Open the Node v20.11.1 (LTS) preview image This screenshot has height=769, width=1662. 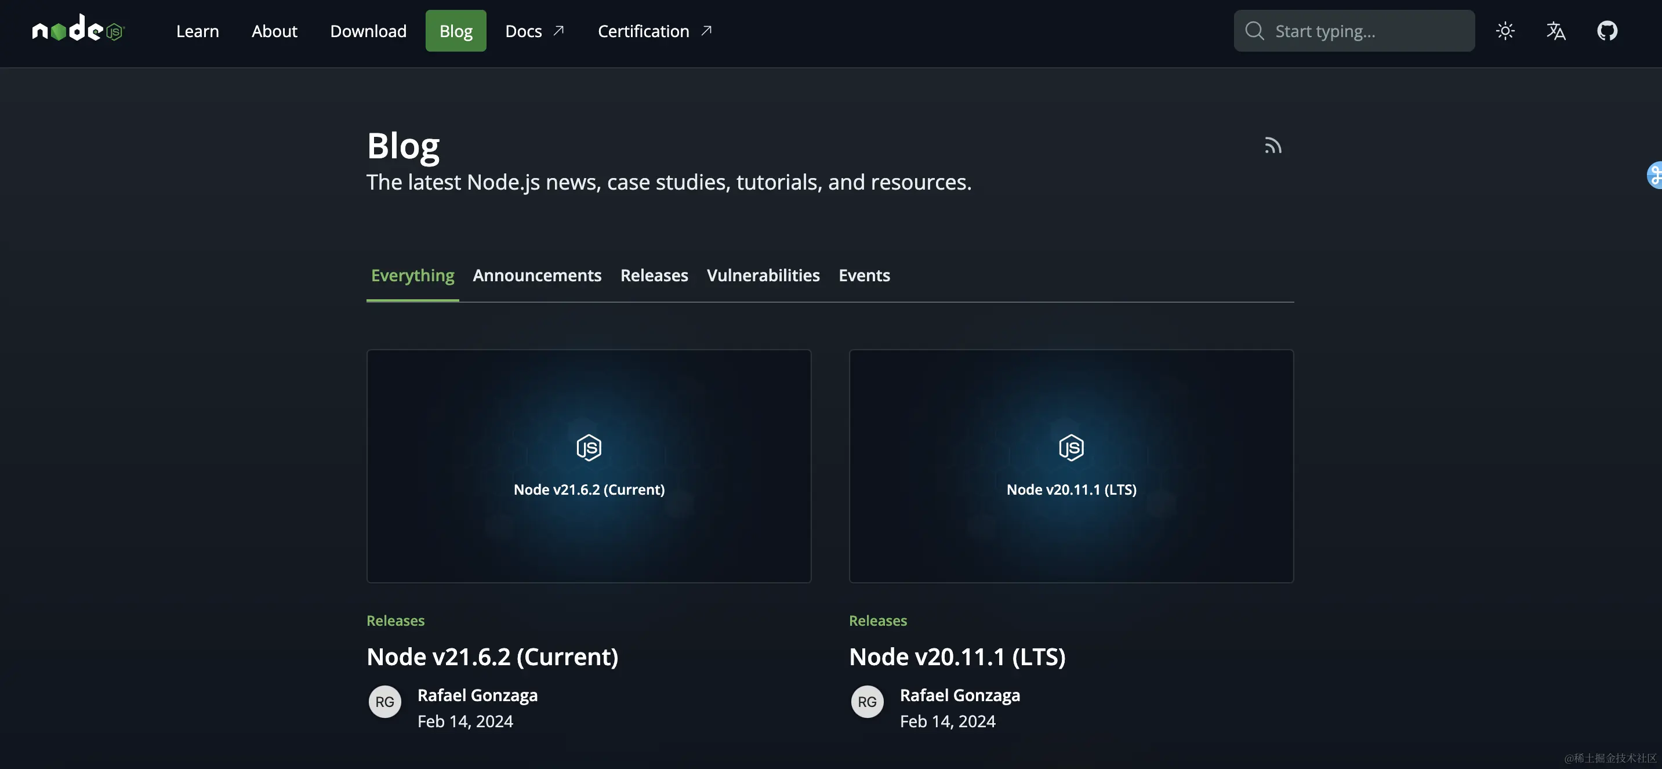pyautogui.click(x=1072, y=466)
